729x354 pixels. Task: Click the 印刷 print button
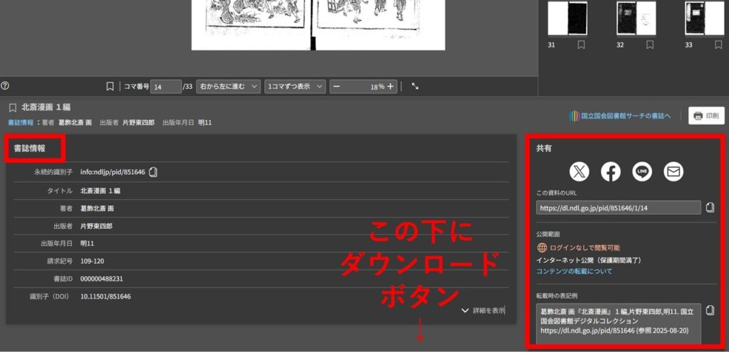[x=706, y=116]
